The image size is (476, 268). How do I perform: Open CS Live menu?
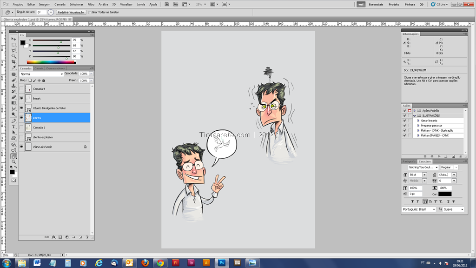[x=439, y=4]
